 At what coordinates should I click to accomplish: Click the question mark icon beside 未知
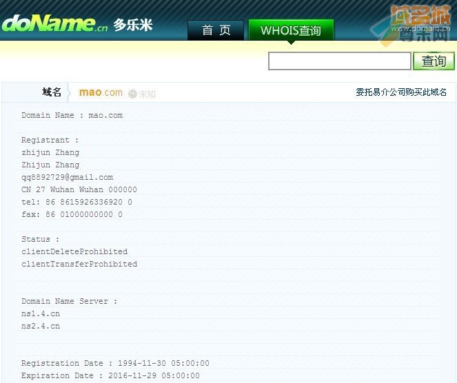coord(132,94)
